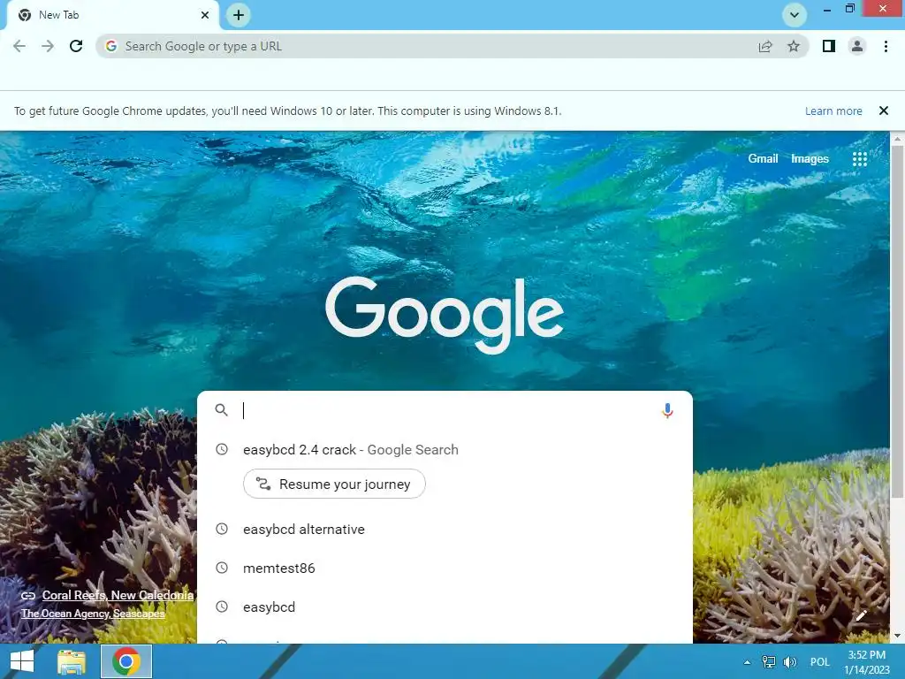Click the POL language indicator
Viewport: 905px width, 679px height.
coord(819,662)
